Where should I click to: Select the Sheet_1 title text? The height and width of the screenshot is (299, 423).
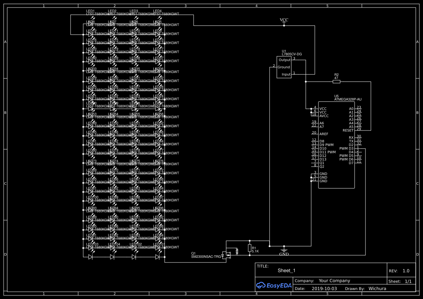[286, 270]
